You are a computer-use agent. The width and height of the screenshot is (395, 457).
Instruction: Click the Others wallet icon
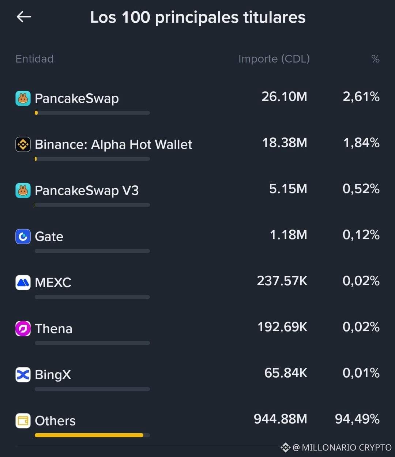[x=23, y=421]
